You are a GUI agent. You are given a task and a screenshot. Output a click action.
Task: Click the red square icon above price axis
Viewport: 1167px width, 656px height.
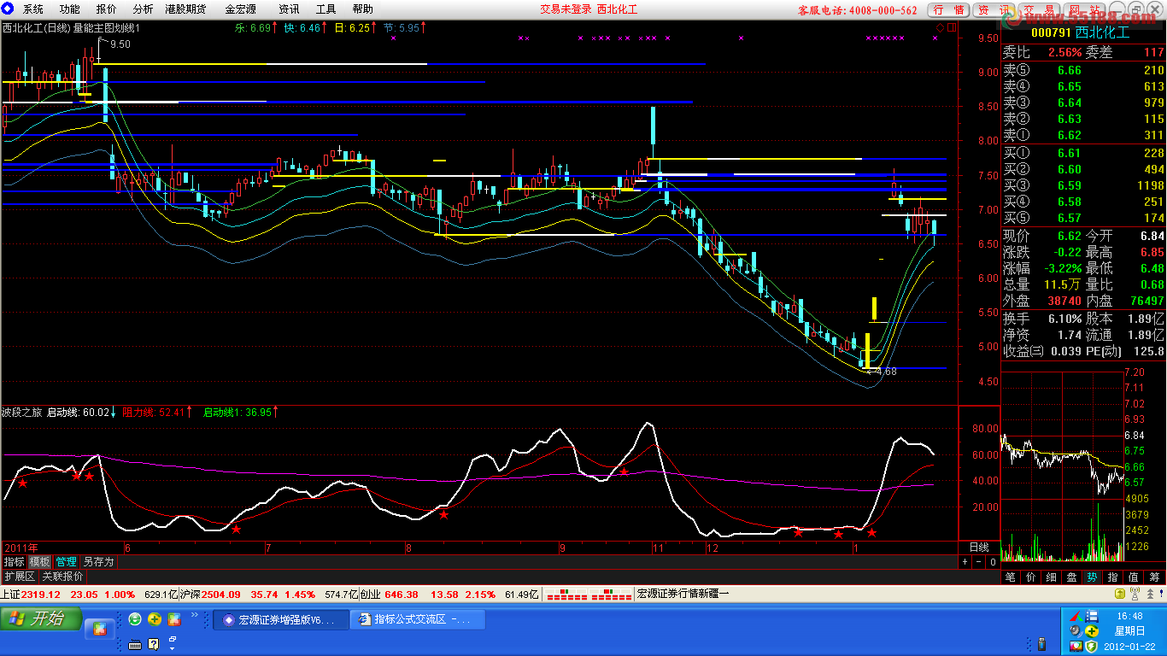click(950, 27)
